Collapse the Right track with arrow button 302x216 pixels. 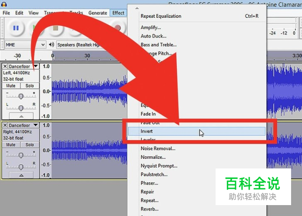[21, 175]
